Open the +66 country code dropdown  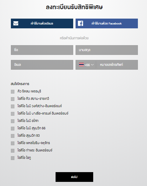(x=86, y=65)
